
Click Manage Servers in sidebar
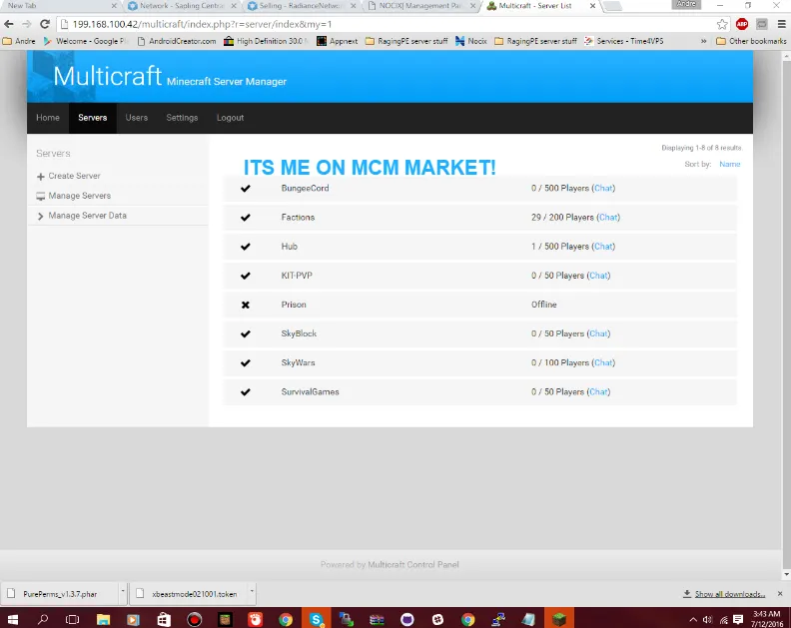point(79,196)
